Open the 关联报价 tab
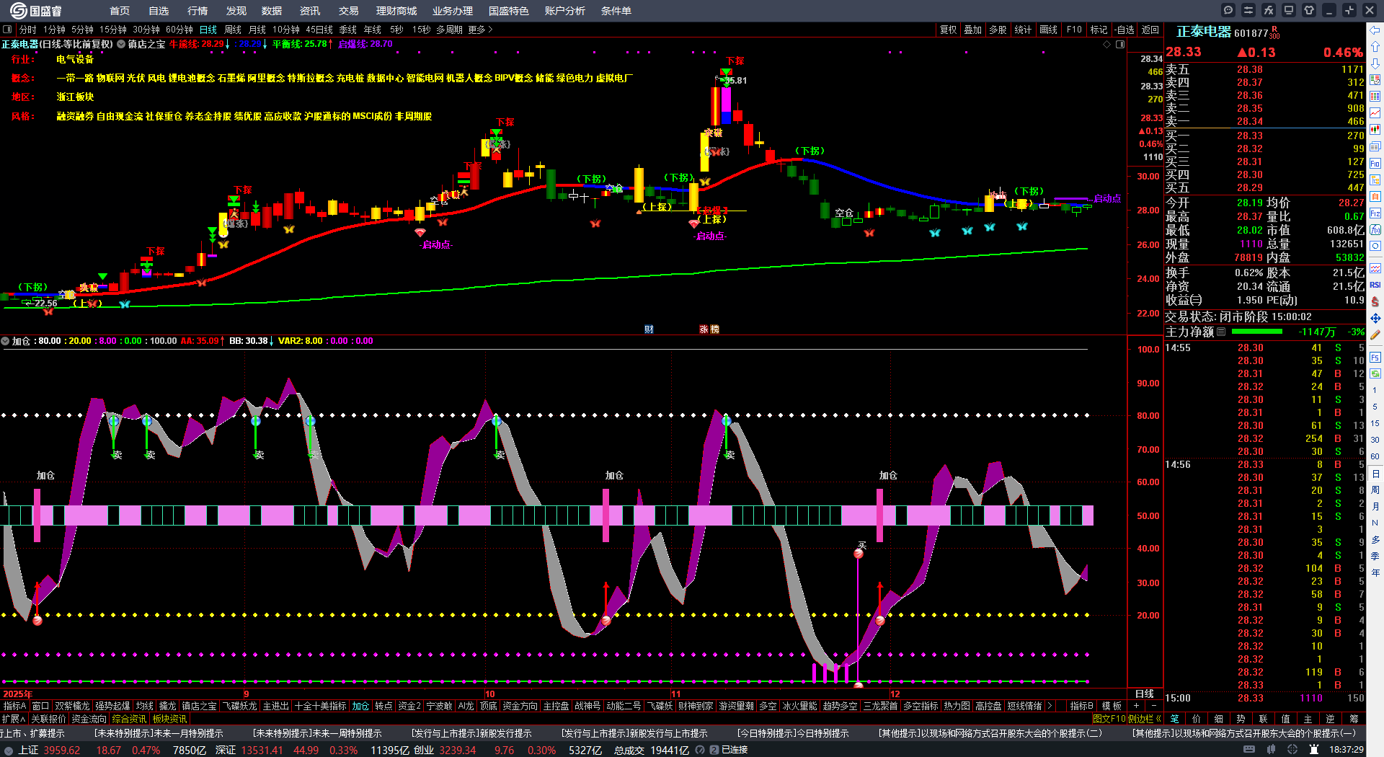Image resolution: width=1384 pixels, height=757 pixels. 48,719
